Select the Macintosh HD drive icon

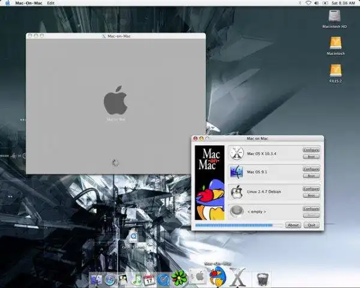(334, 16)
